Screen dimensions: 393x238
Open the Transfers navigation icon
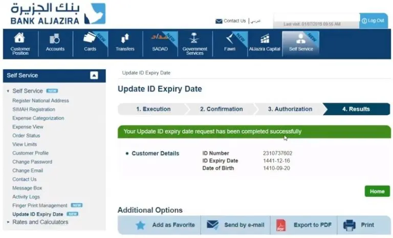tap(125, 38)
